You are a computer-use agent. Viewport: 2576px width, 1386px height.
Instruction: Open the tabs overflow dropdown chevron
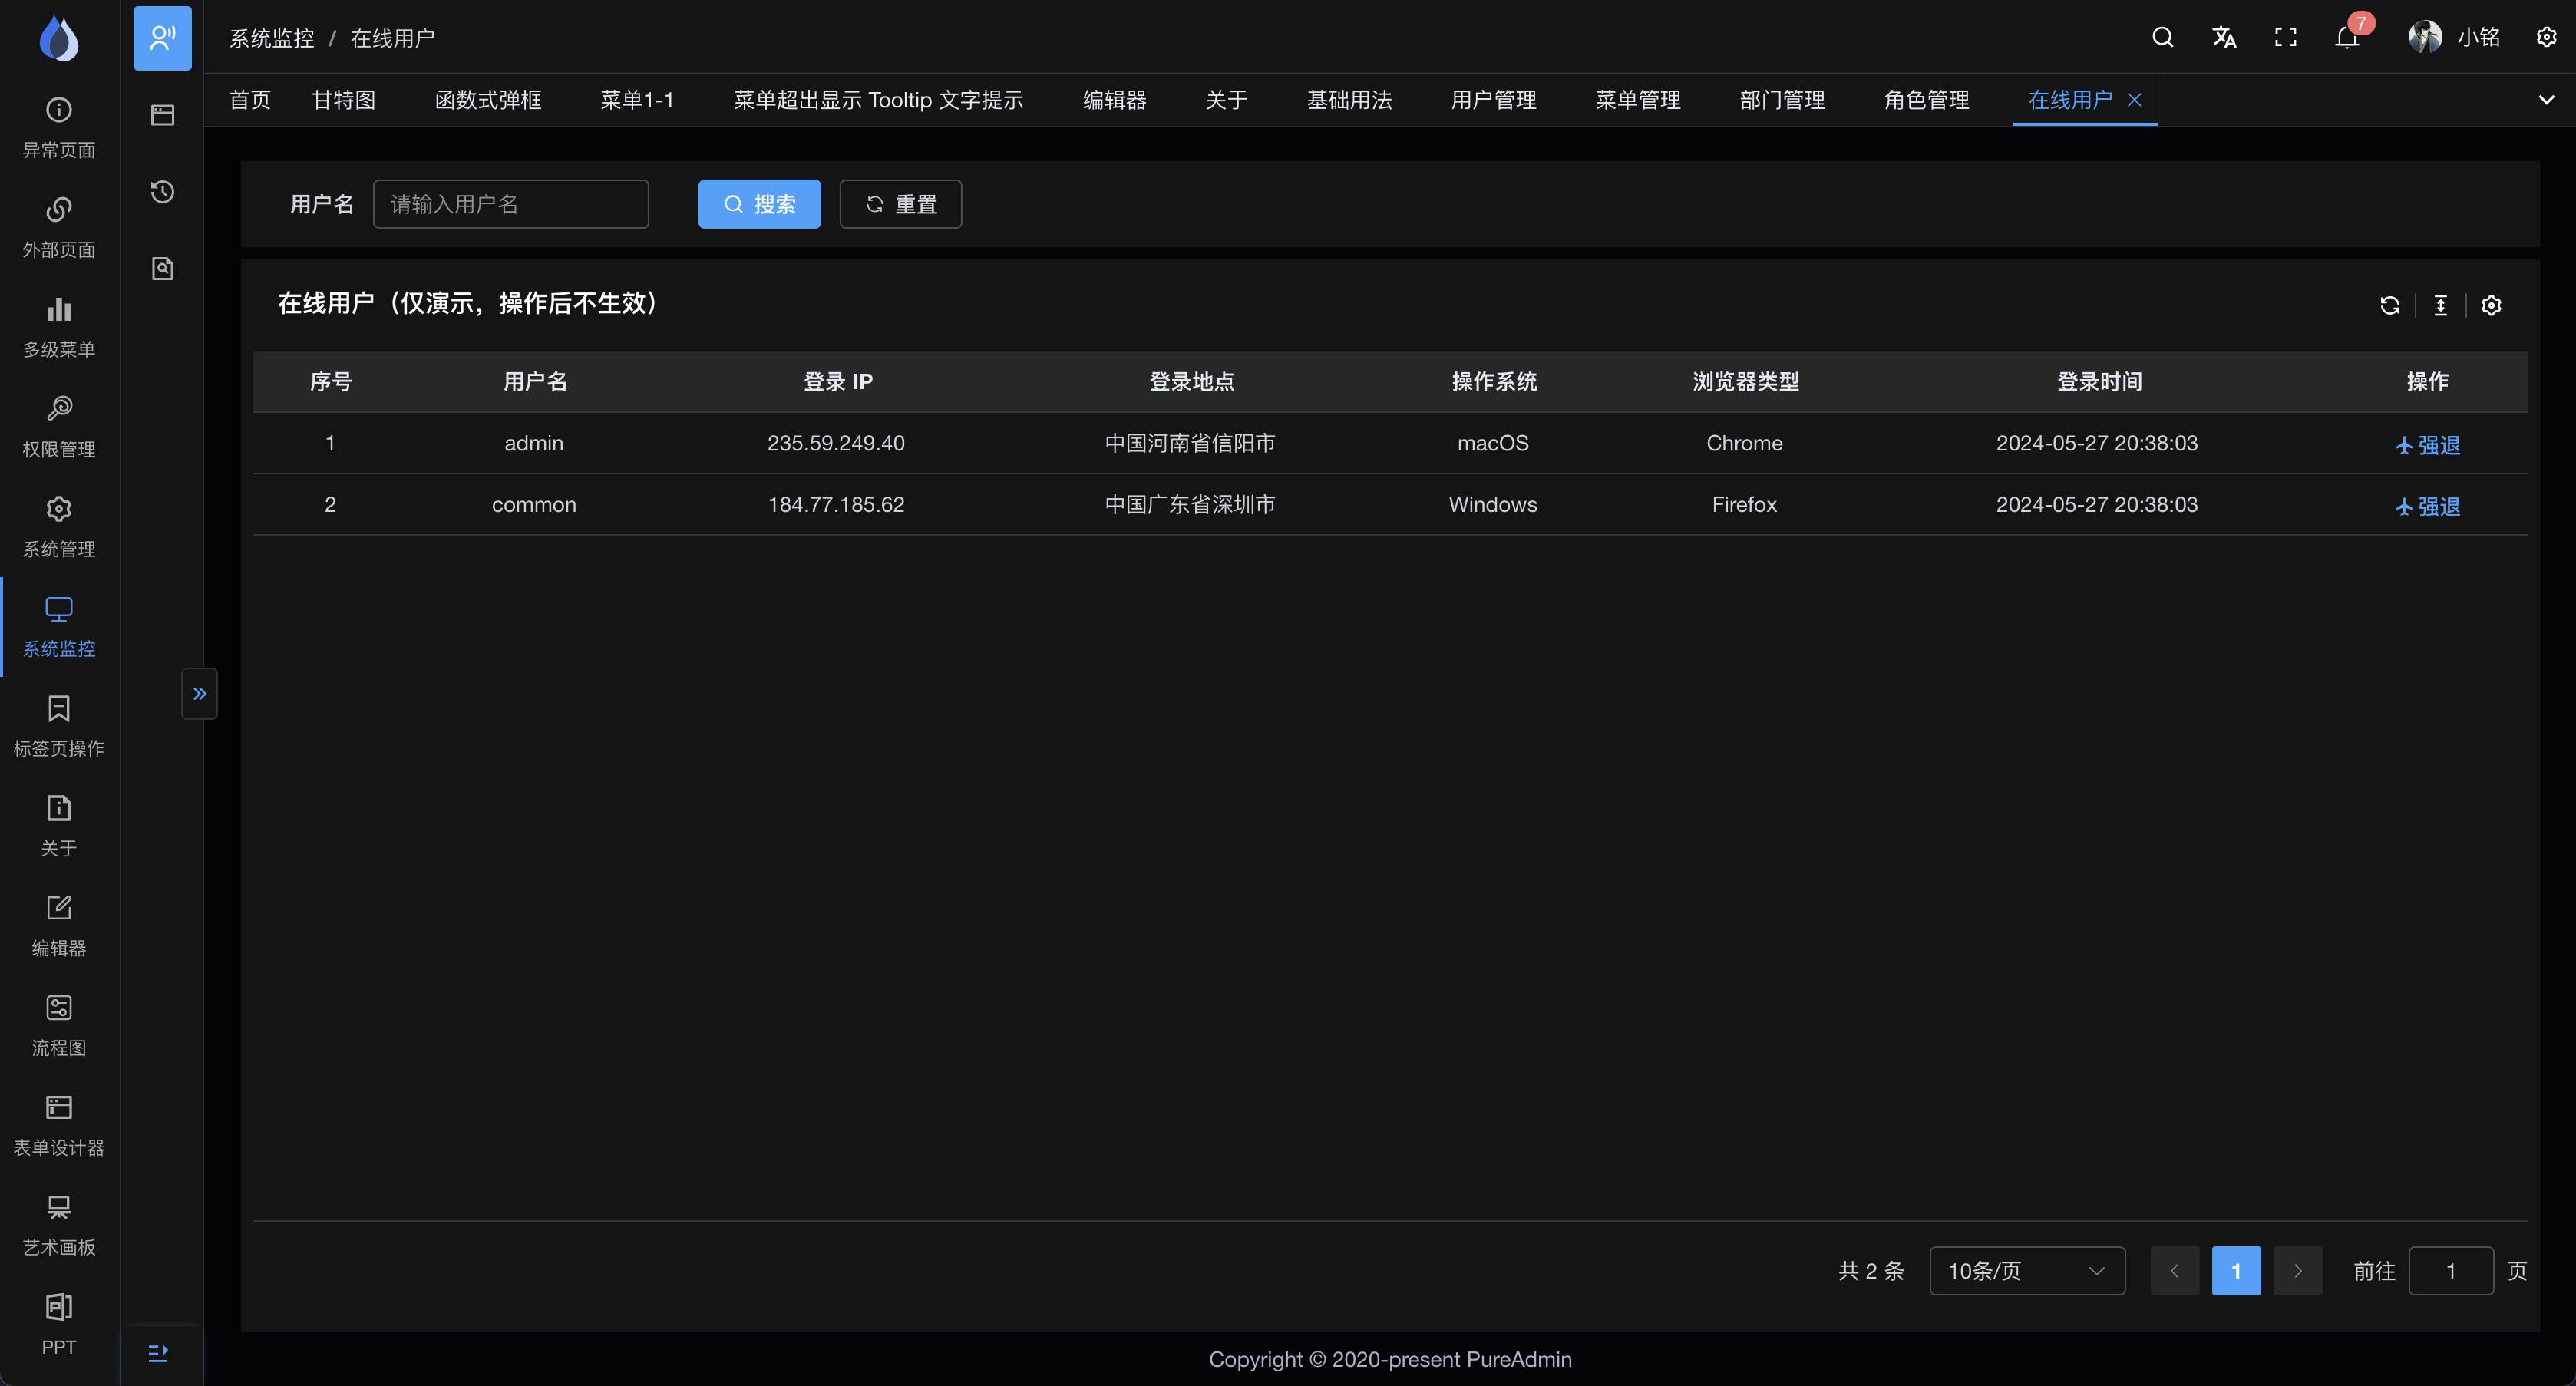pos(2546,100)
